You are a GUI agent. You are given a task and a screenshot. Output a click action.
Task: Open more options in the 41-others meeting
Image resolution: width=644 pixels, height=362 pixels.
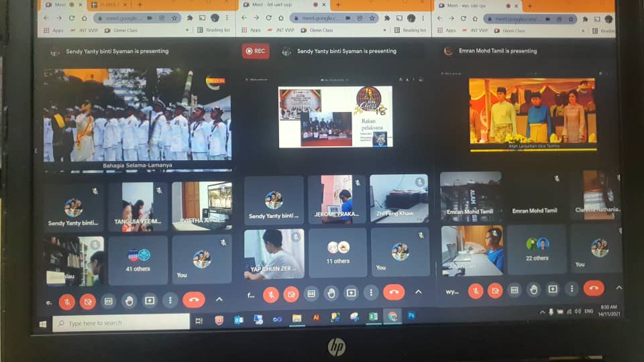pyautogui.click(x=170, y=300)
